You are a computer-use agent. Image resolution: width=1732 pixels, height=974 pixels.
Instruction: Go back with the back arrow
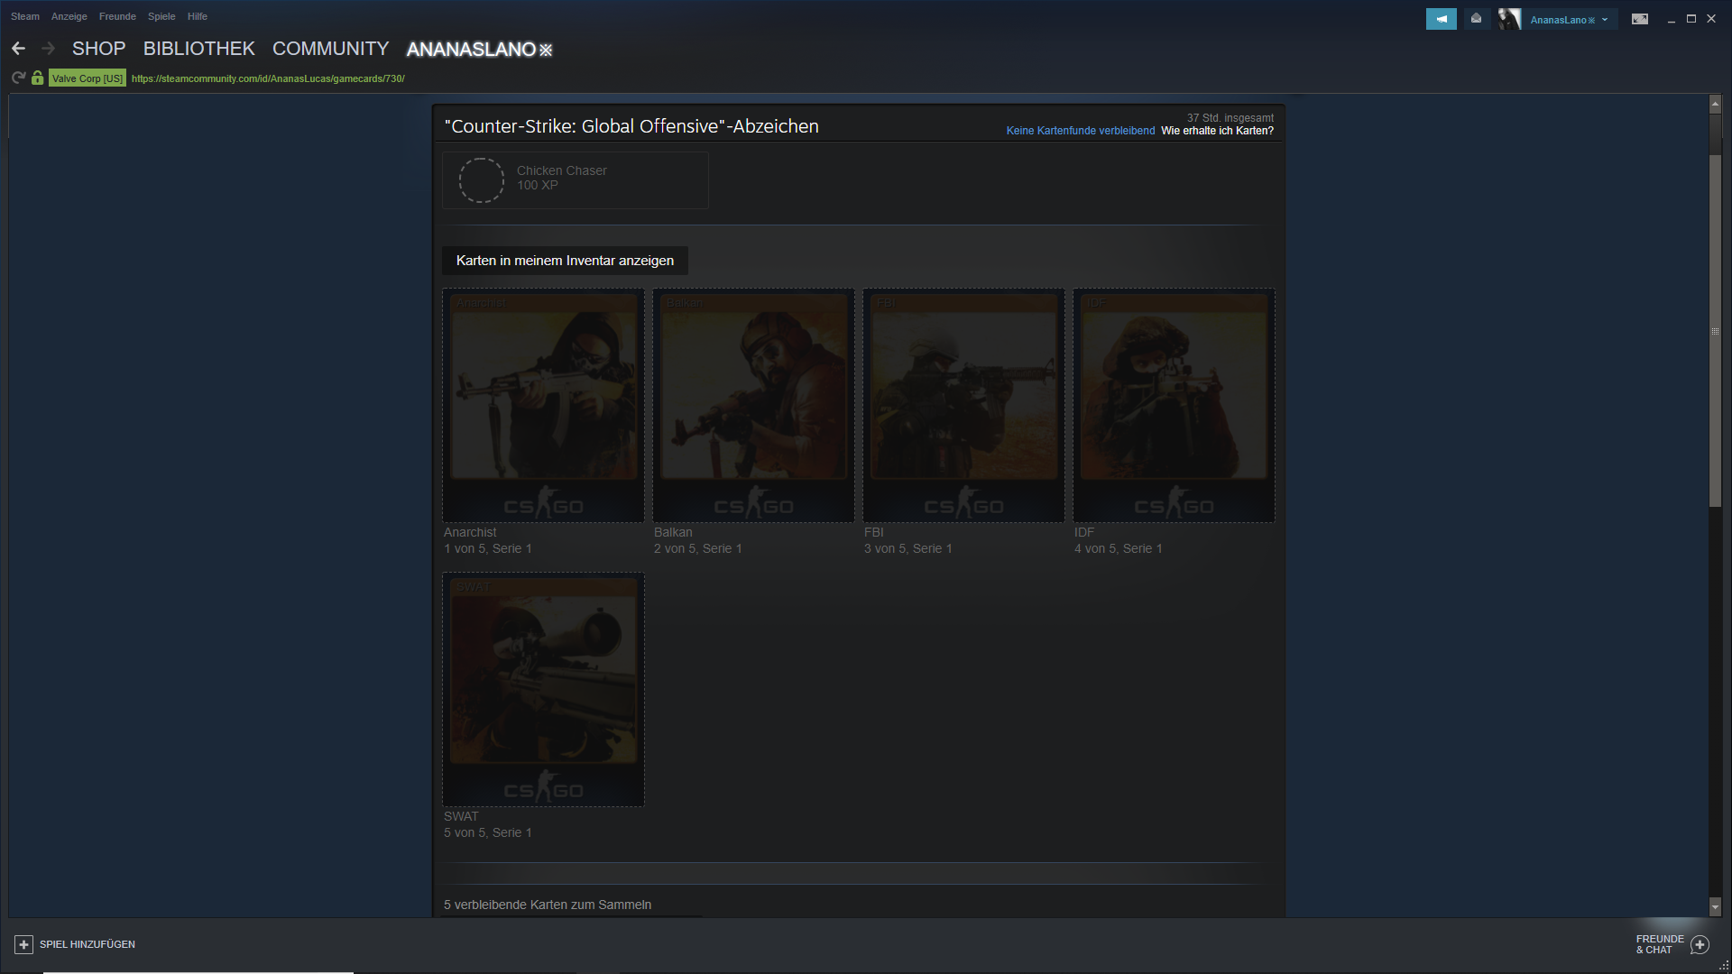coord(18,49)
